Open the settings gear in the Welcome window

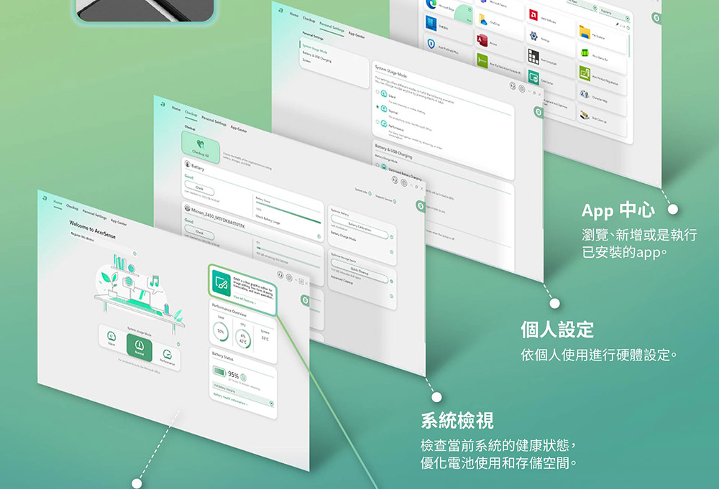(289, 277)
